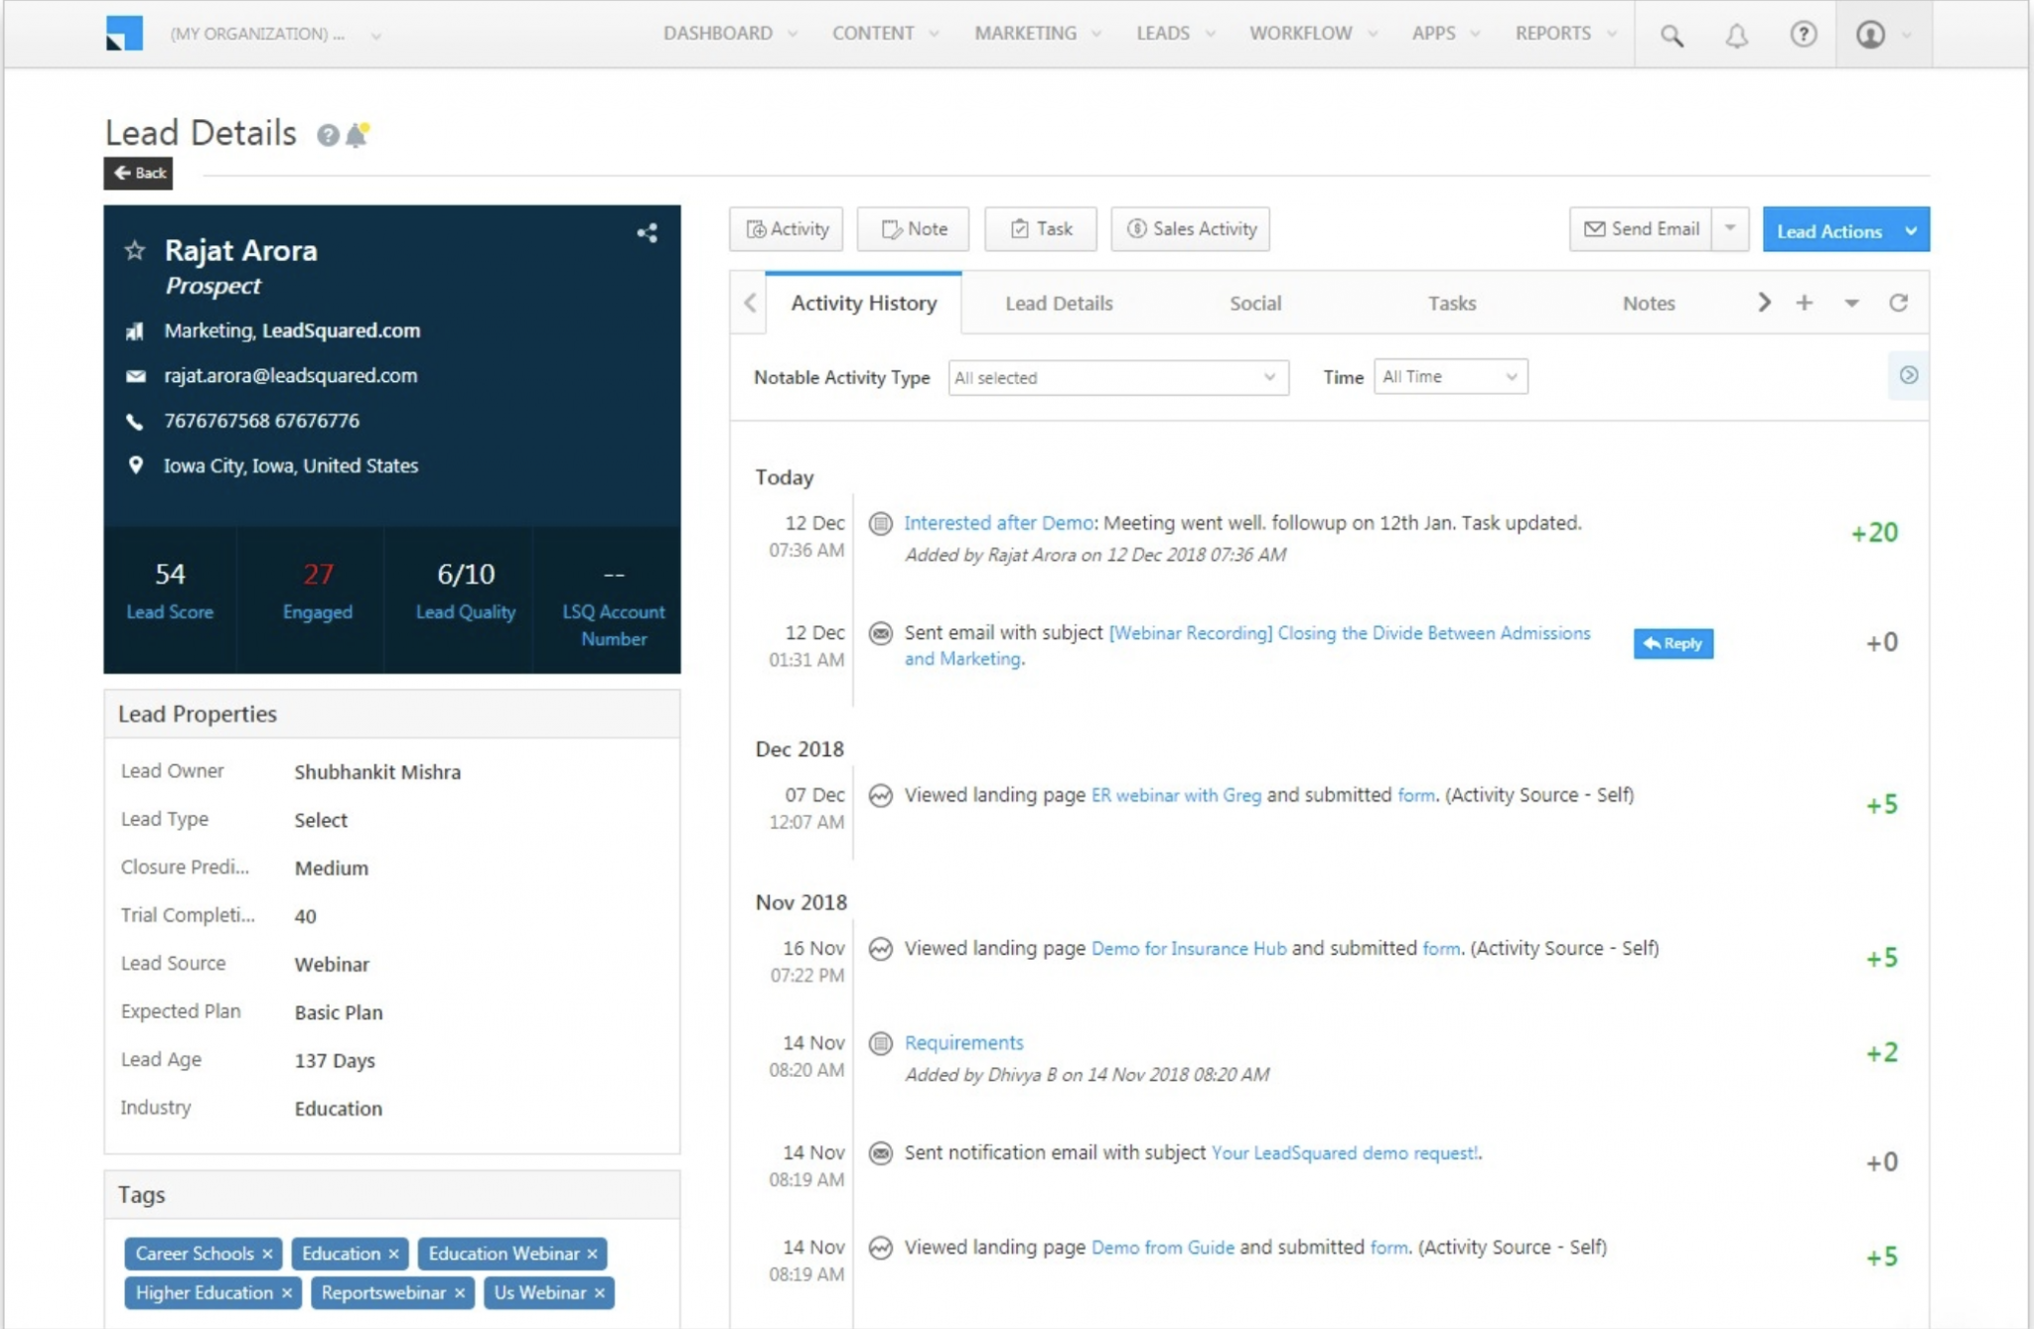Expand the Lead Actions dropdown

pyautogui.click(x=1912, y=230)
